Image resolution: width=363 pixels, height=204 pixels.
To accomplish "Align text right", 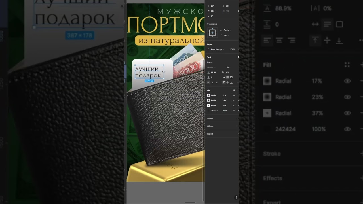I will click(216, 82).
